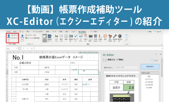Switch to the 校閲 ribbon tab
The width and height of the screenshot is (169, 105).
tap(61, 31)
